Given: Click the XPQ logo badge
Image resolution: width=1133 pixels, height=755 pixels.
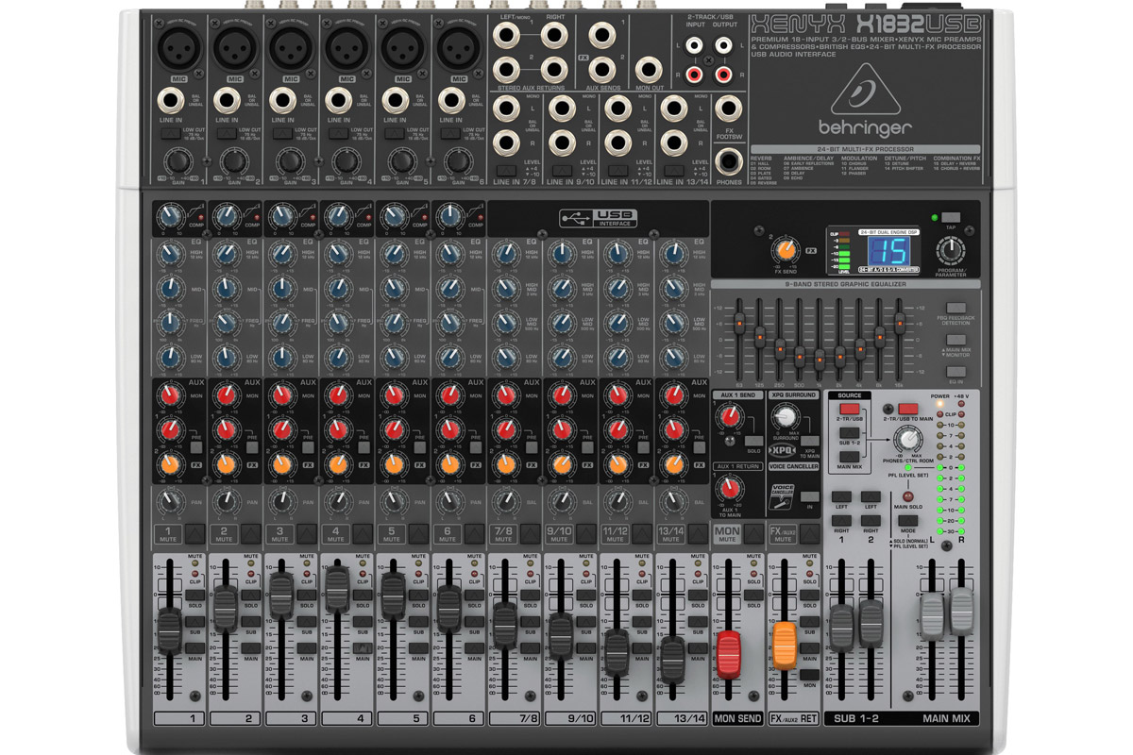Looking at the screenshot, I should coord(782,450).
